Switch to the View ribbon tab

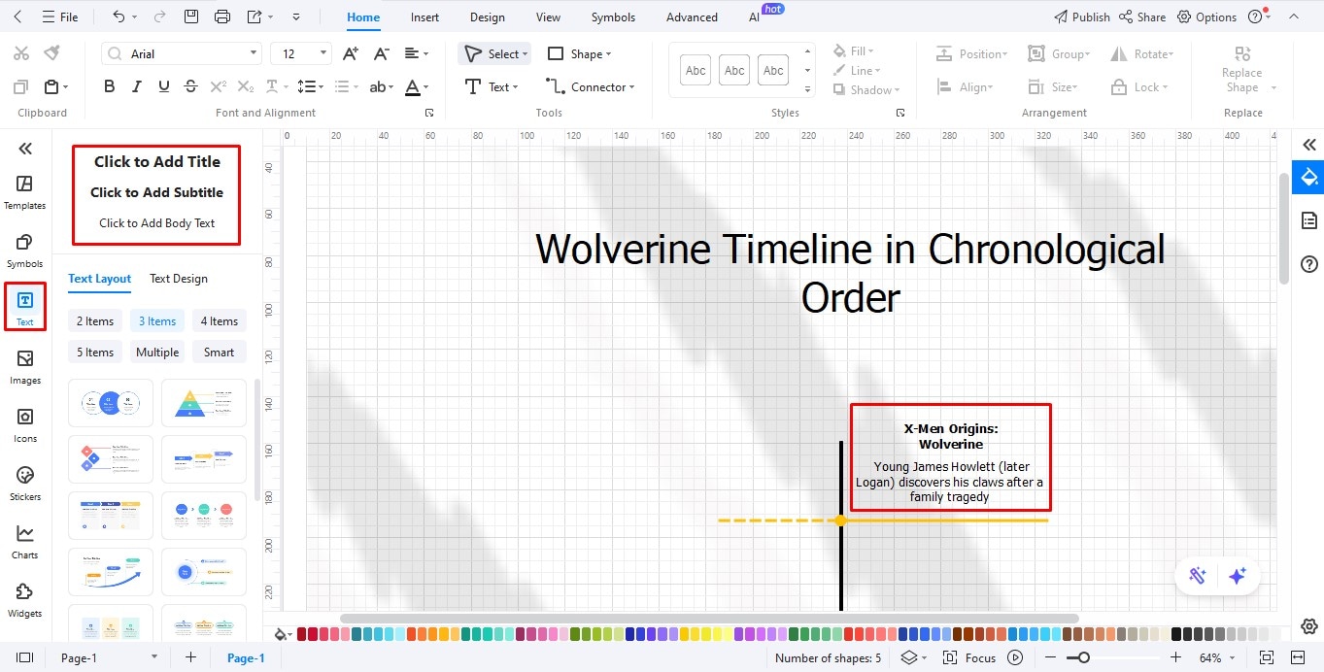tap(548, 17)
